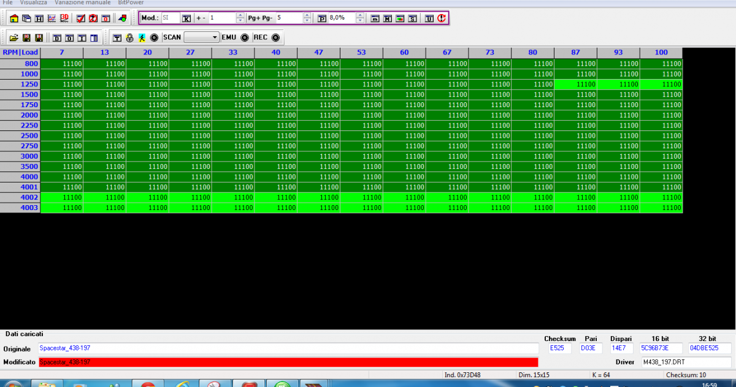Click the 32 bit value 04DBE525
The width and height of the screenshot is (736, 387).
click(x=710, y=348)
